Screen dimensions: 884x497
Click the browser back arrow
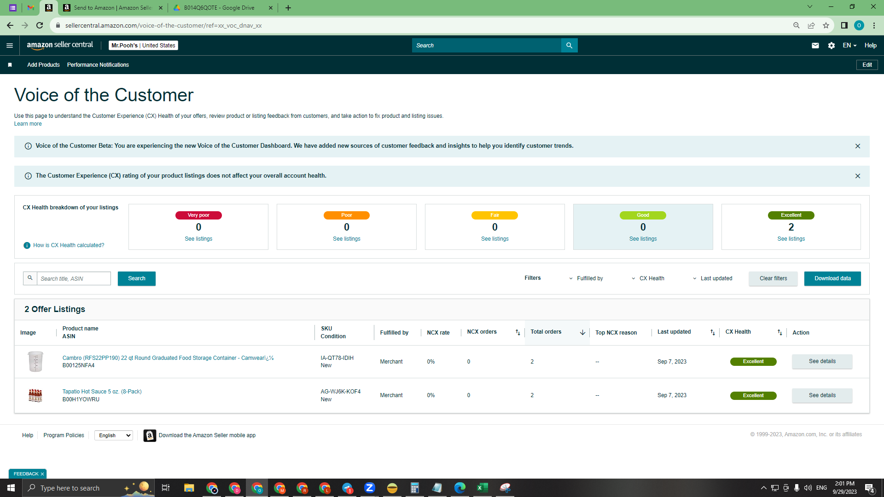click(x=10, y=26)
